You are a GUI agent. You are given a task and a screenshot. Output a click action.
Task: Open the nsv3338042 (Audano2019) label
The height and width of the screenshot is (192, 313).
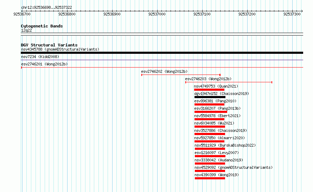click(219, 160)
